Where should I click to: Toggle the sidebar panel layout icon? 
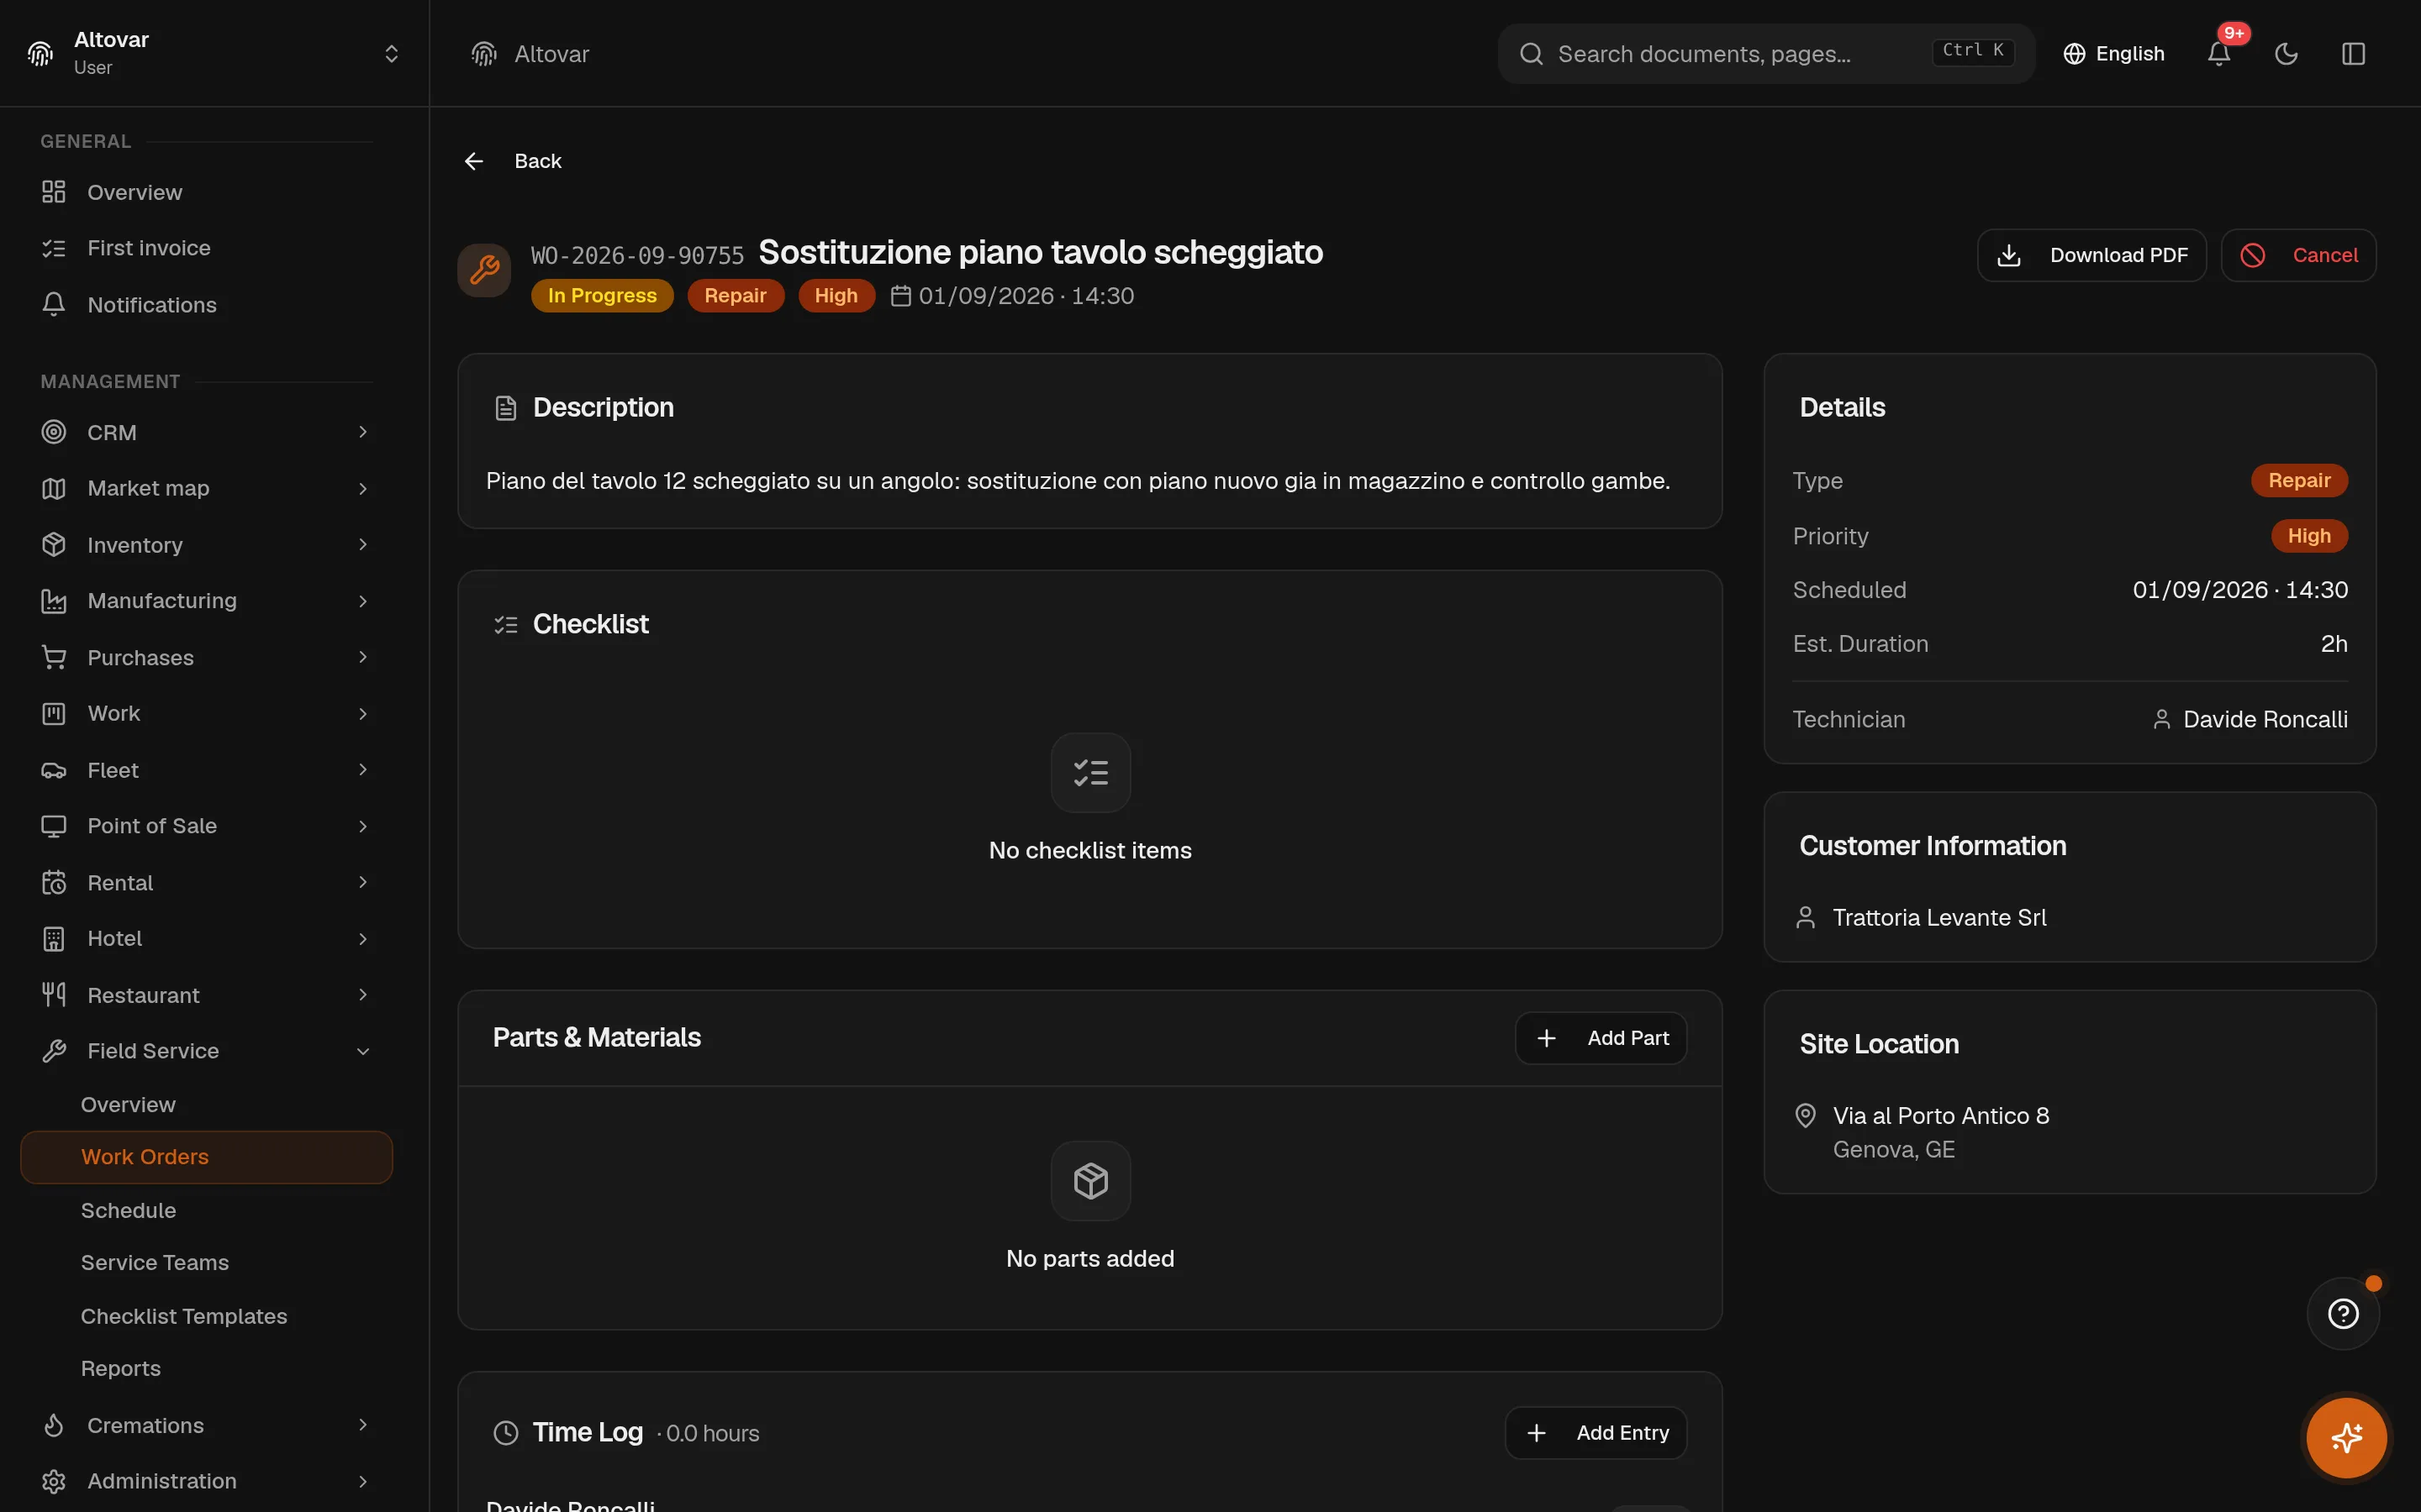pos(2353,54)
